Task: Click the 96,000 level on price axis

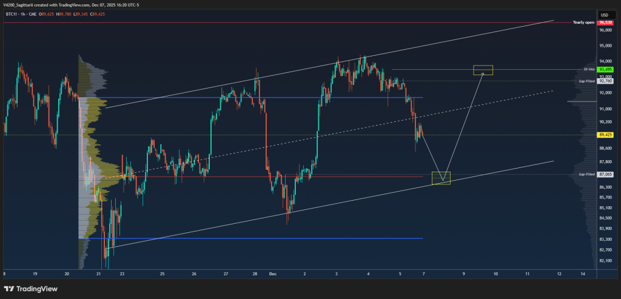Action: coord(605,30)
